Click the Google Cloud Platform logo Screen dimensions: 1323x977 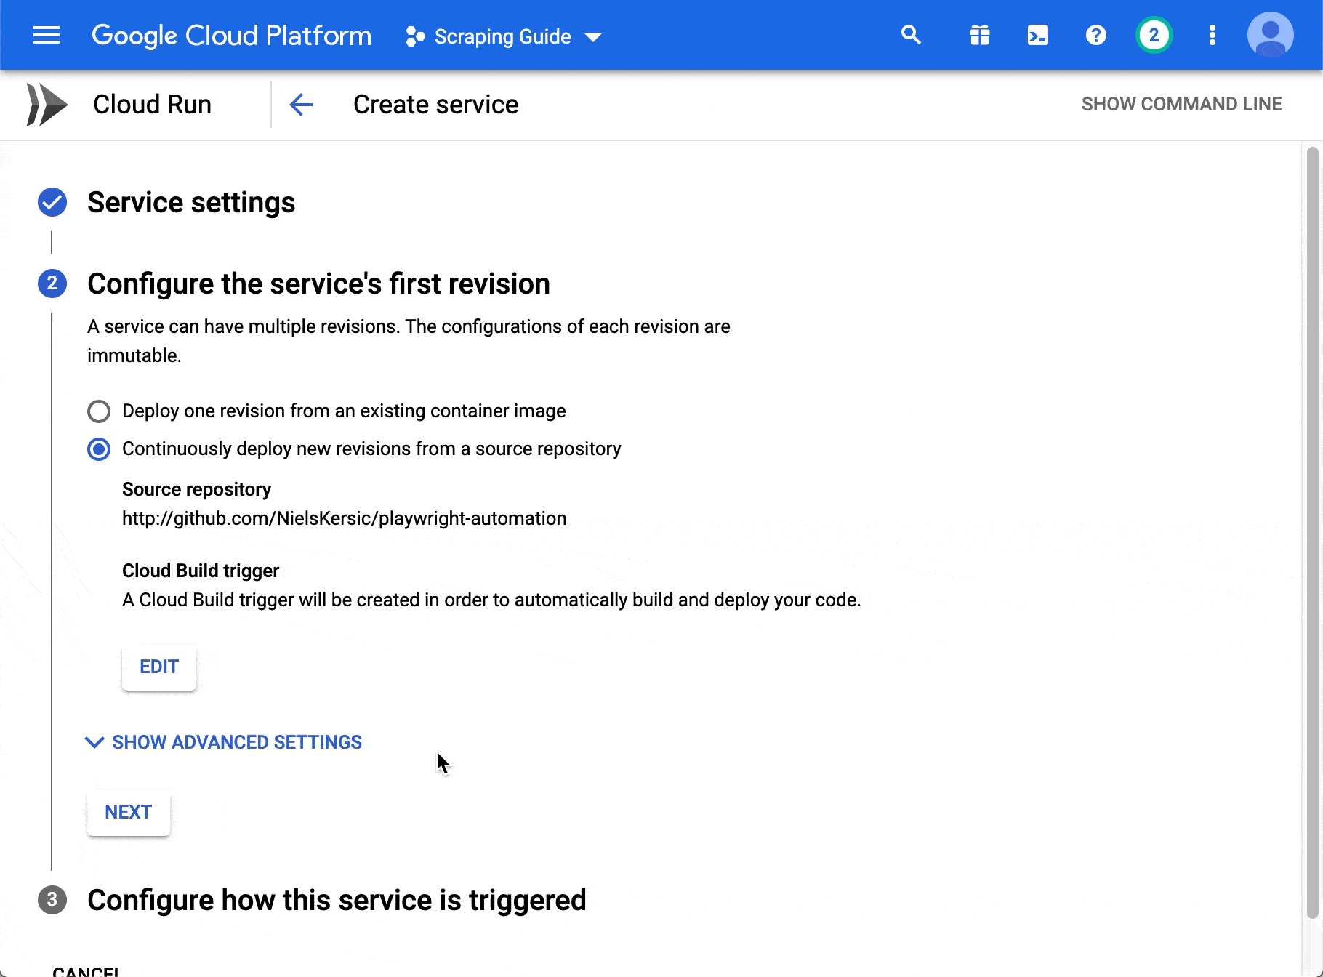tap(231, 36)
